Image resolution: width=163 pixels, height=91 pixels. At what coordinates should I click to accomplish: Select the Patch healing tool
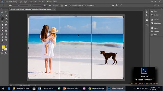[2, 21]
